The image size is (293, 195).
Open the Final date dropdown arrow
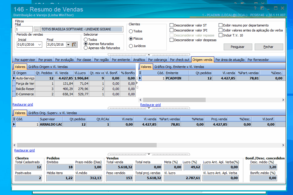pyautogui.click(x=68, y=44)
